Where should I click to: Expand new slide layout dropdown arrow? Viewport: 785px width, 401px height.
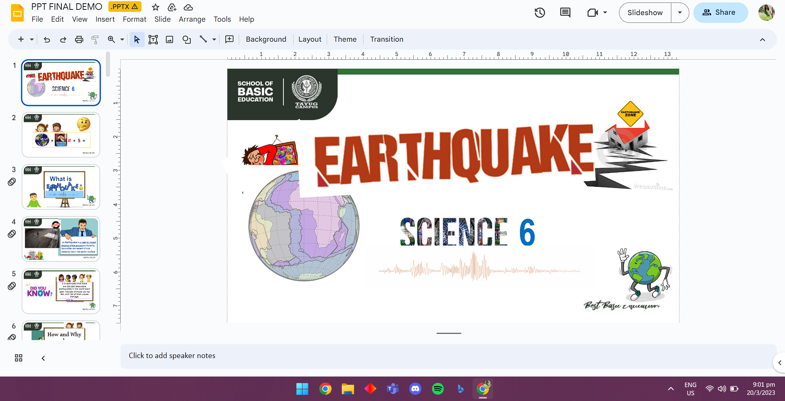[31, 40]
